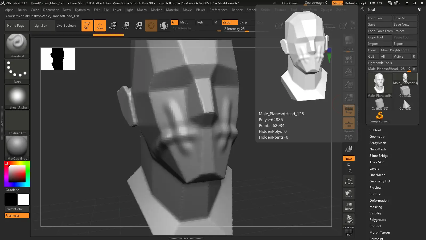
Task: Click the Load Tool button
Action: 379,18
